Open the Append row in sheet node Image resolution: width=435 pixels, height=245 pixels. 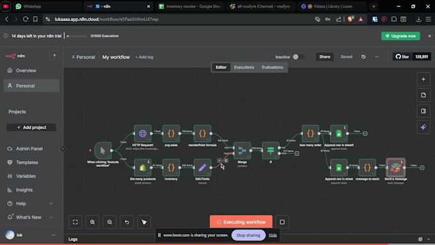tap(339, 168)
